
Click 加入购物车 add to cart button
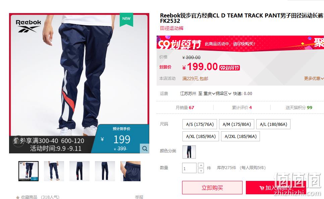click(276, 188)
